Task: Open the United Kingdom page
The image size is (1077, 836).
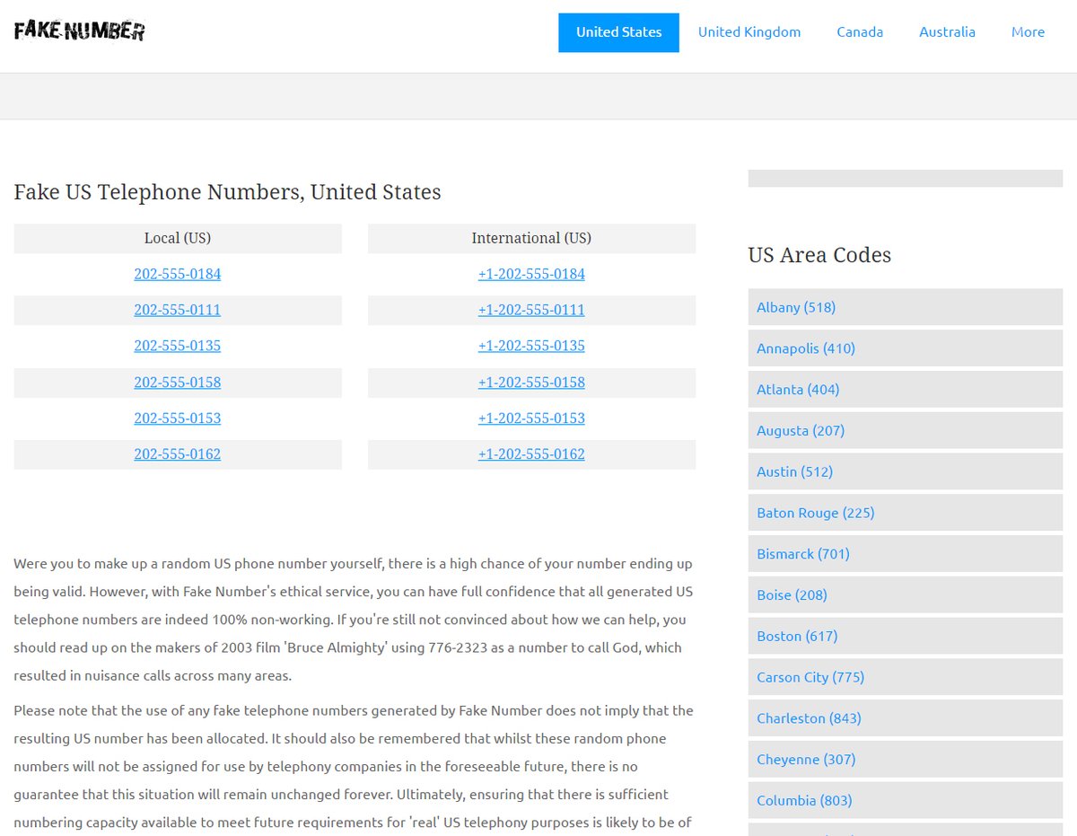Action: (x=749, y=32)
